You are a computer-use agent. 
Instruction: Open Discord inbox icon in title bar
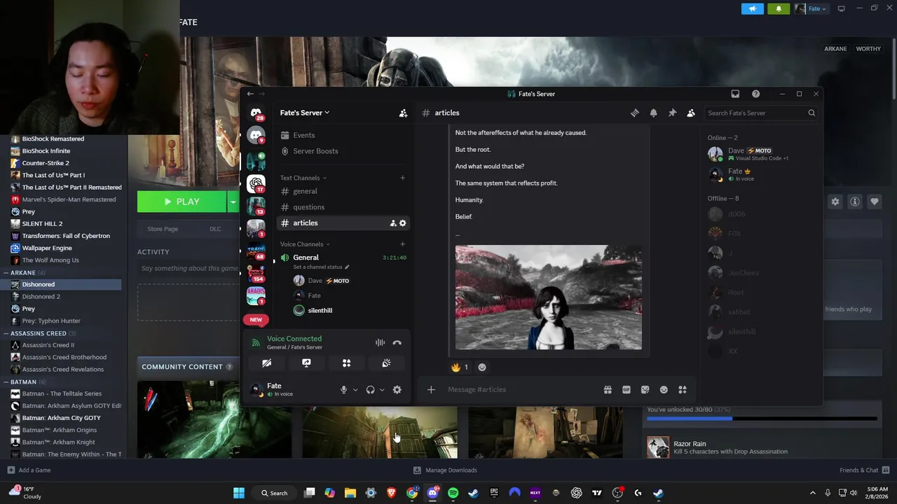click(735, 94)
